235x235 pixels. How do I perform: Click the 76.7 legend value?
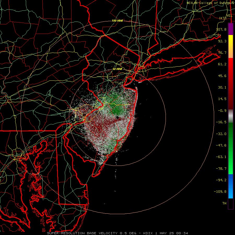222,52
